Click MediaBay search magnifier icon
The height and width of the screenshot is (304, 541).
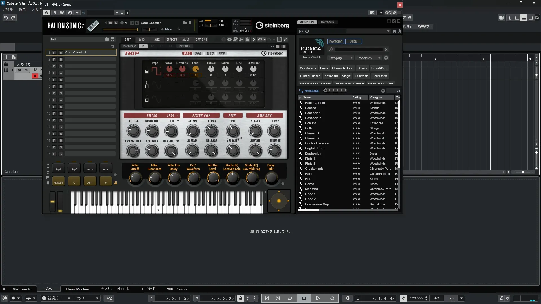click(x=331, y=50)
